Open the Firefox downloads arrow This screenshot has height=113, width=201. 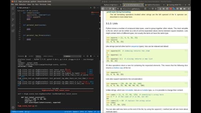click(x=160, y=9)
